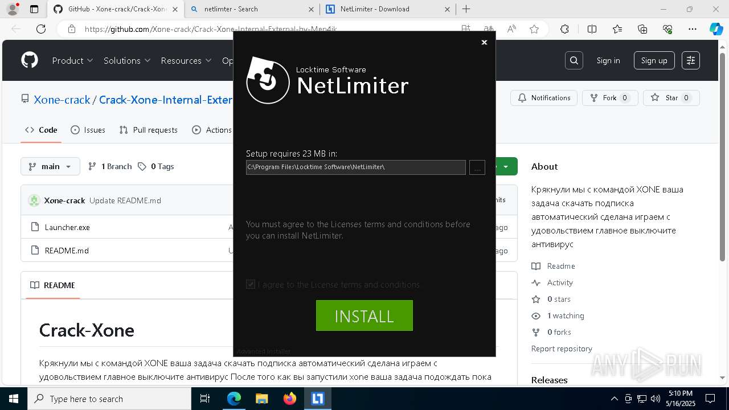Star the repository
The image size is (729, 410).
671,98
